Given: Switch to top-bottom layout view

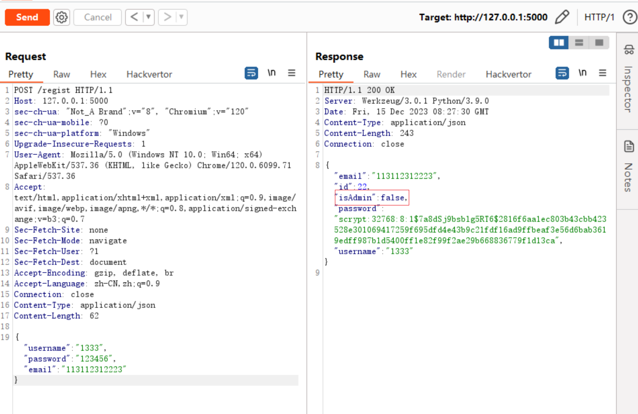Looking at the screenshot, I should [x=579, y=43].
